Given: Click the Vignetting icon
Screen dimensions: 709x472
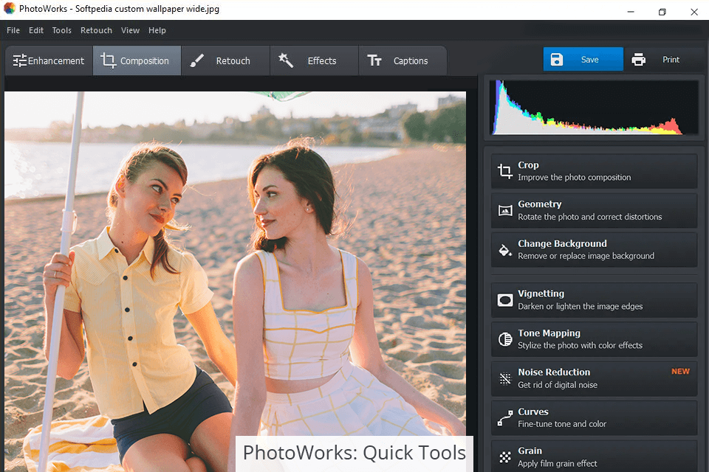Looking at the screenshot, I should 504,300.
